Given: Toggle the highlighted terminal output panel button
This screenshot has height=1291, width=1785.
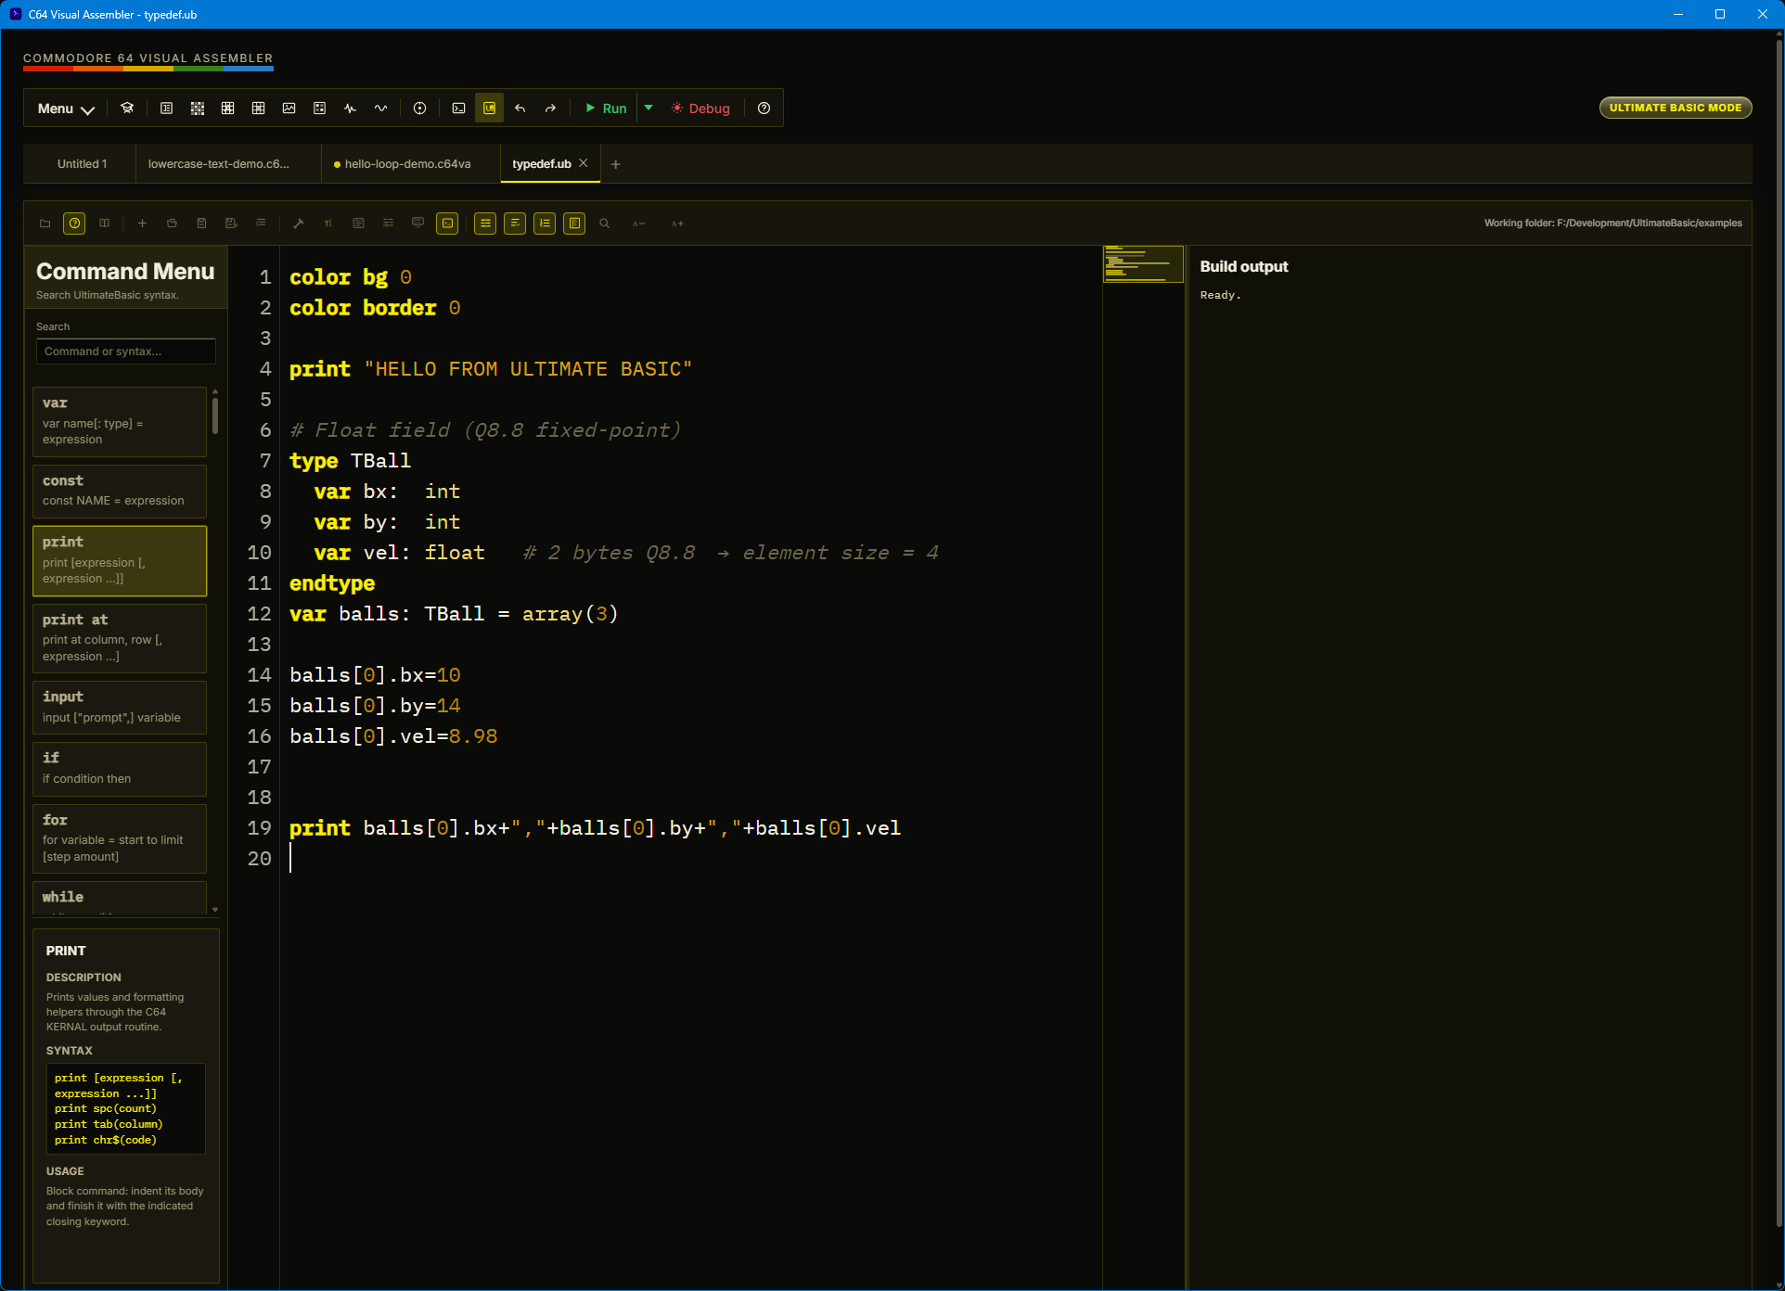Looking at the screenshot, I should click(447, 224).
